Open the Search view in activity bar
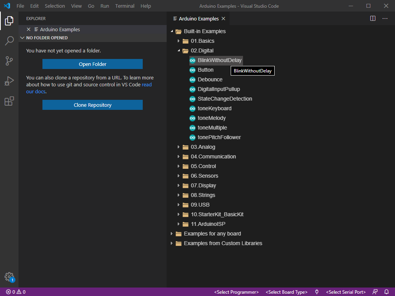 point(9,41)
